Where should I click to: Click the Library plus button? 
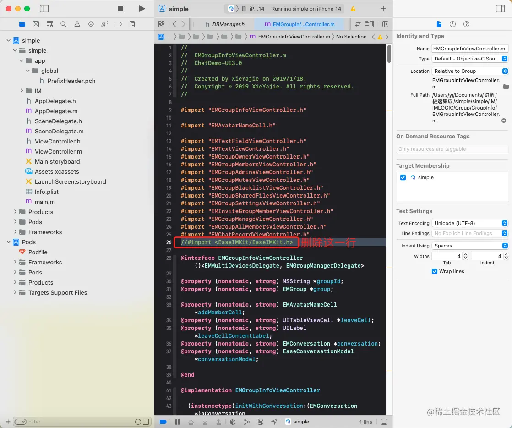point(383,9)
